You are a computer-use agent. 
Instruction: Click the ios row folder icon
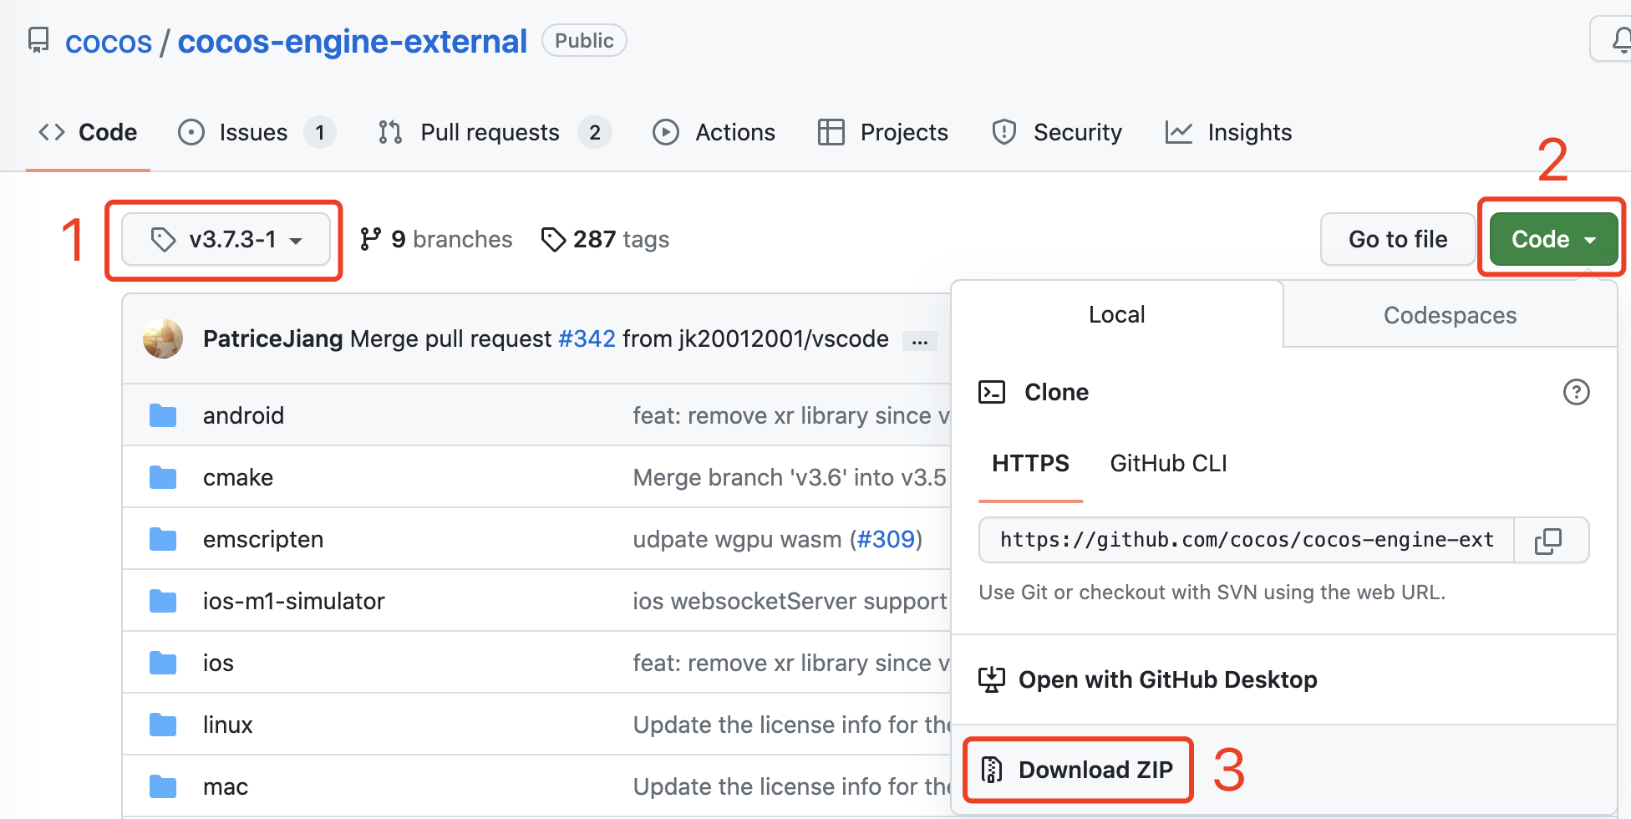point(163,663)
